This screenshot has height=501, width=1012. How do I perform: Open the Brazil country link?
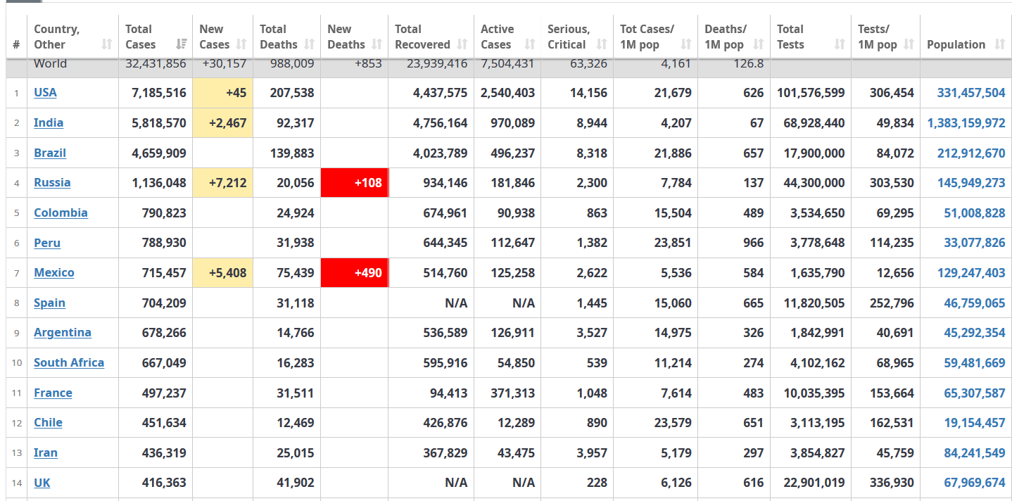50,153
